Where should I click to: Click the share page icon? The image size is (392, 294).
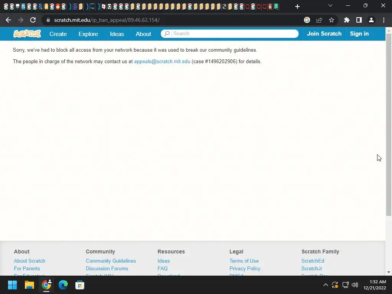[319, 20]
